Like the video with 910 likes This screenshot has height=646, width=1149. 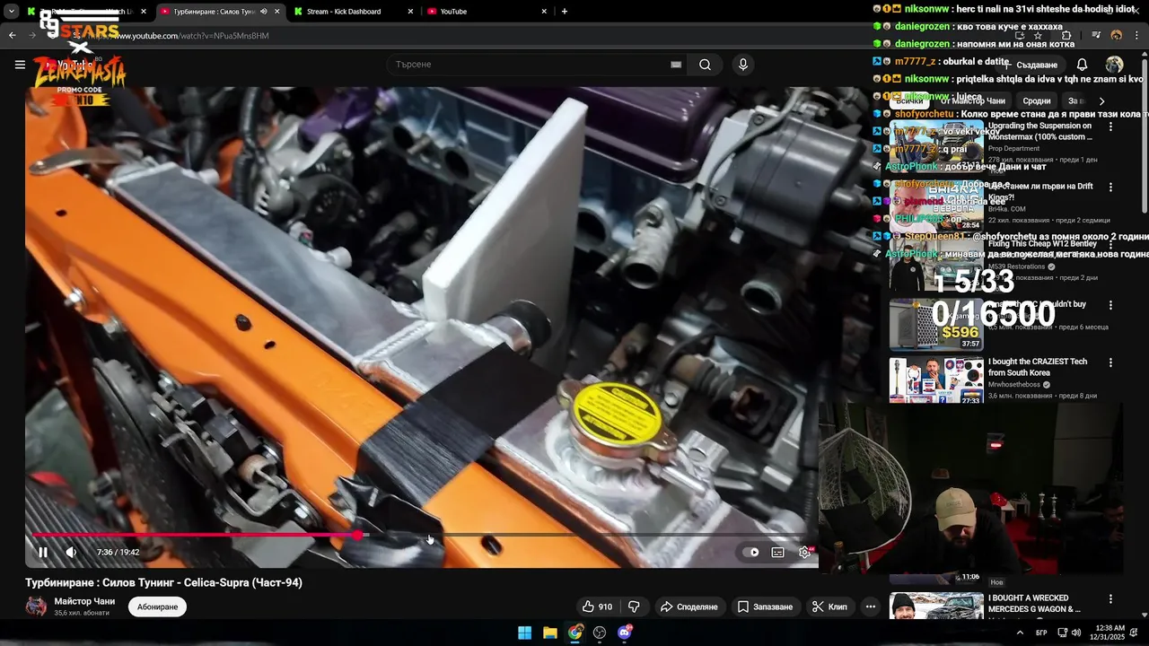click(x=596, y=607)
